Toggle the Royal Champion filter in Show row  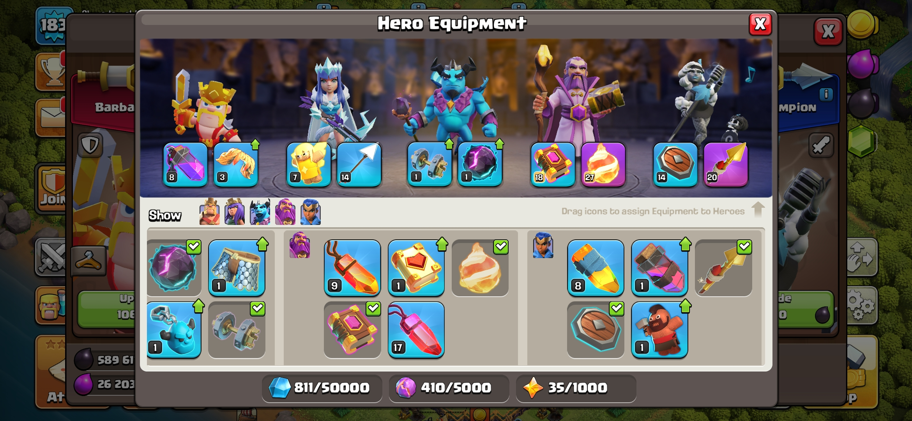coord(311,212)
